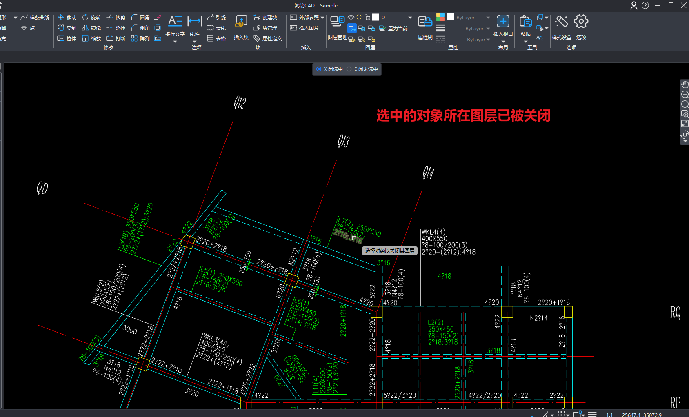The image size is (689, 417).
Task: Select the 阵列 (Array) tool
Action: (140, 39)
